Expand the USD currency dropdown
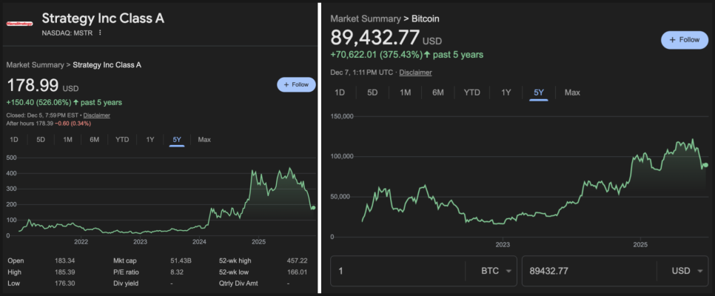 (x=688, y=272)
